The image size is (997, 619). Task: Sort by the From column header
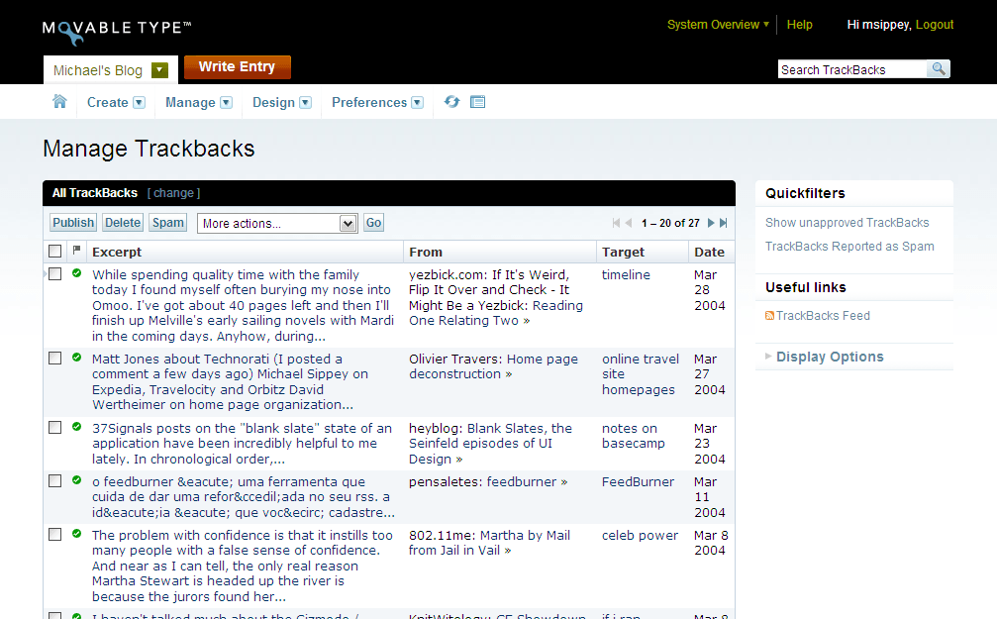(426, 252)
